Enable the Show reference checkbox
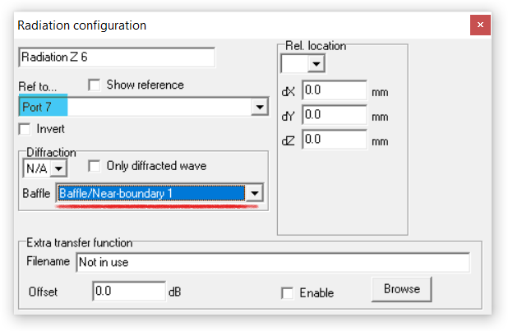The height and width of the screenshot is (331, 508). [x=94, y=85]
